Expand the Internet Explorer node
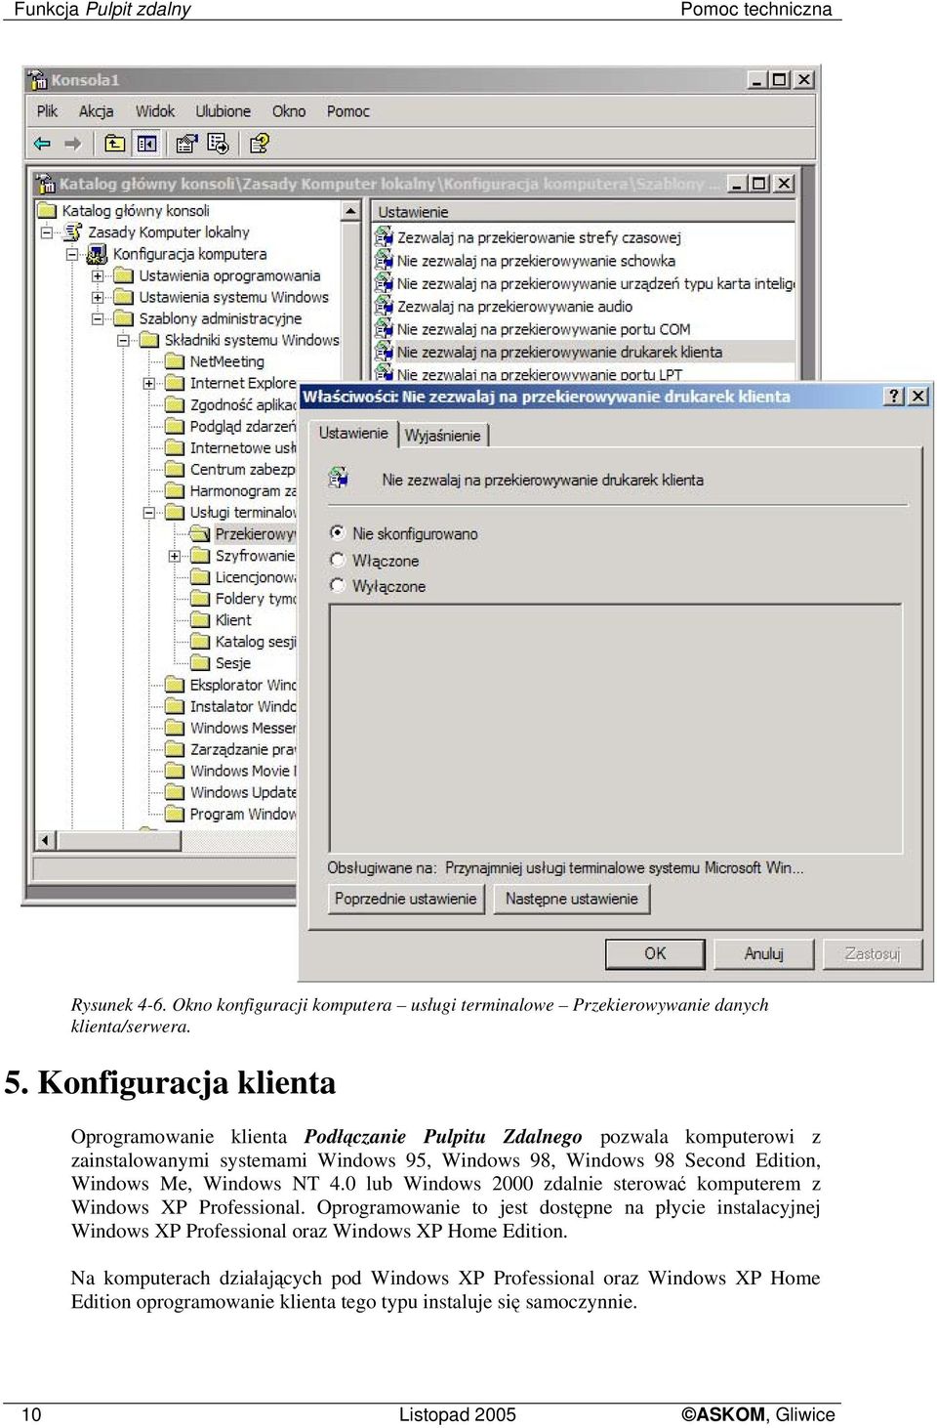Viewport: 937px width, 1428px height. click(x=148, y=383)
